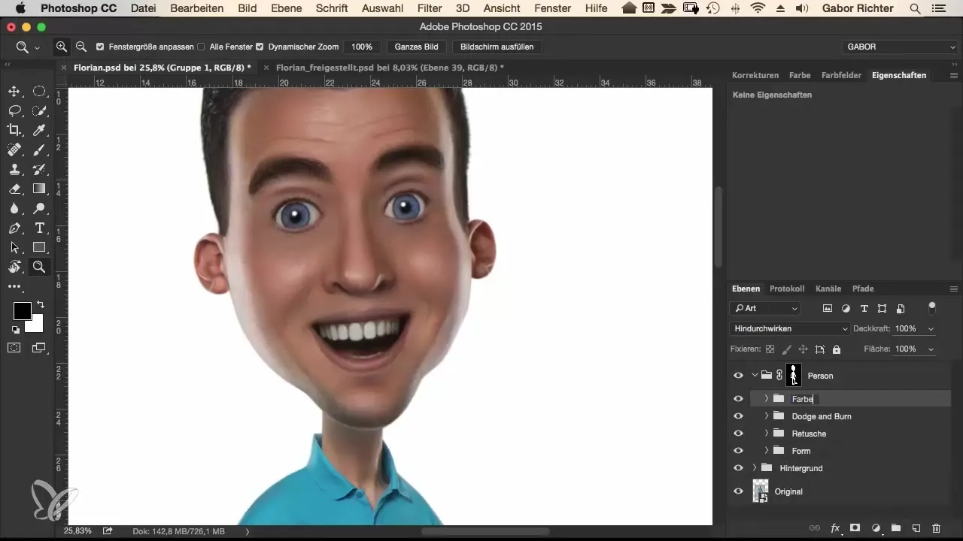This screenshot has height=541, width=963.
Task: Hide the Form group
Action: pos(738,451)
